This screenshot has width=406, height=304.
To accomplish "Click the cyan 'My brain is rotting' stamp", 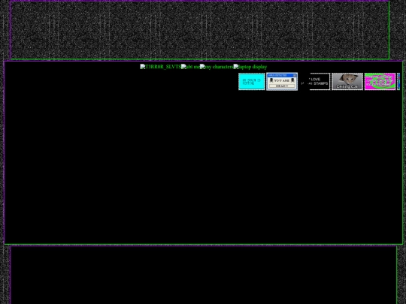I will click(x=252, y=82).
